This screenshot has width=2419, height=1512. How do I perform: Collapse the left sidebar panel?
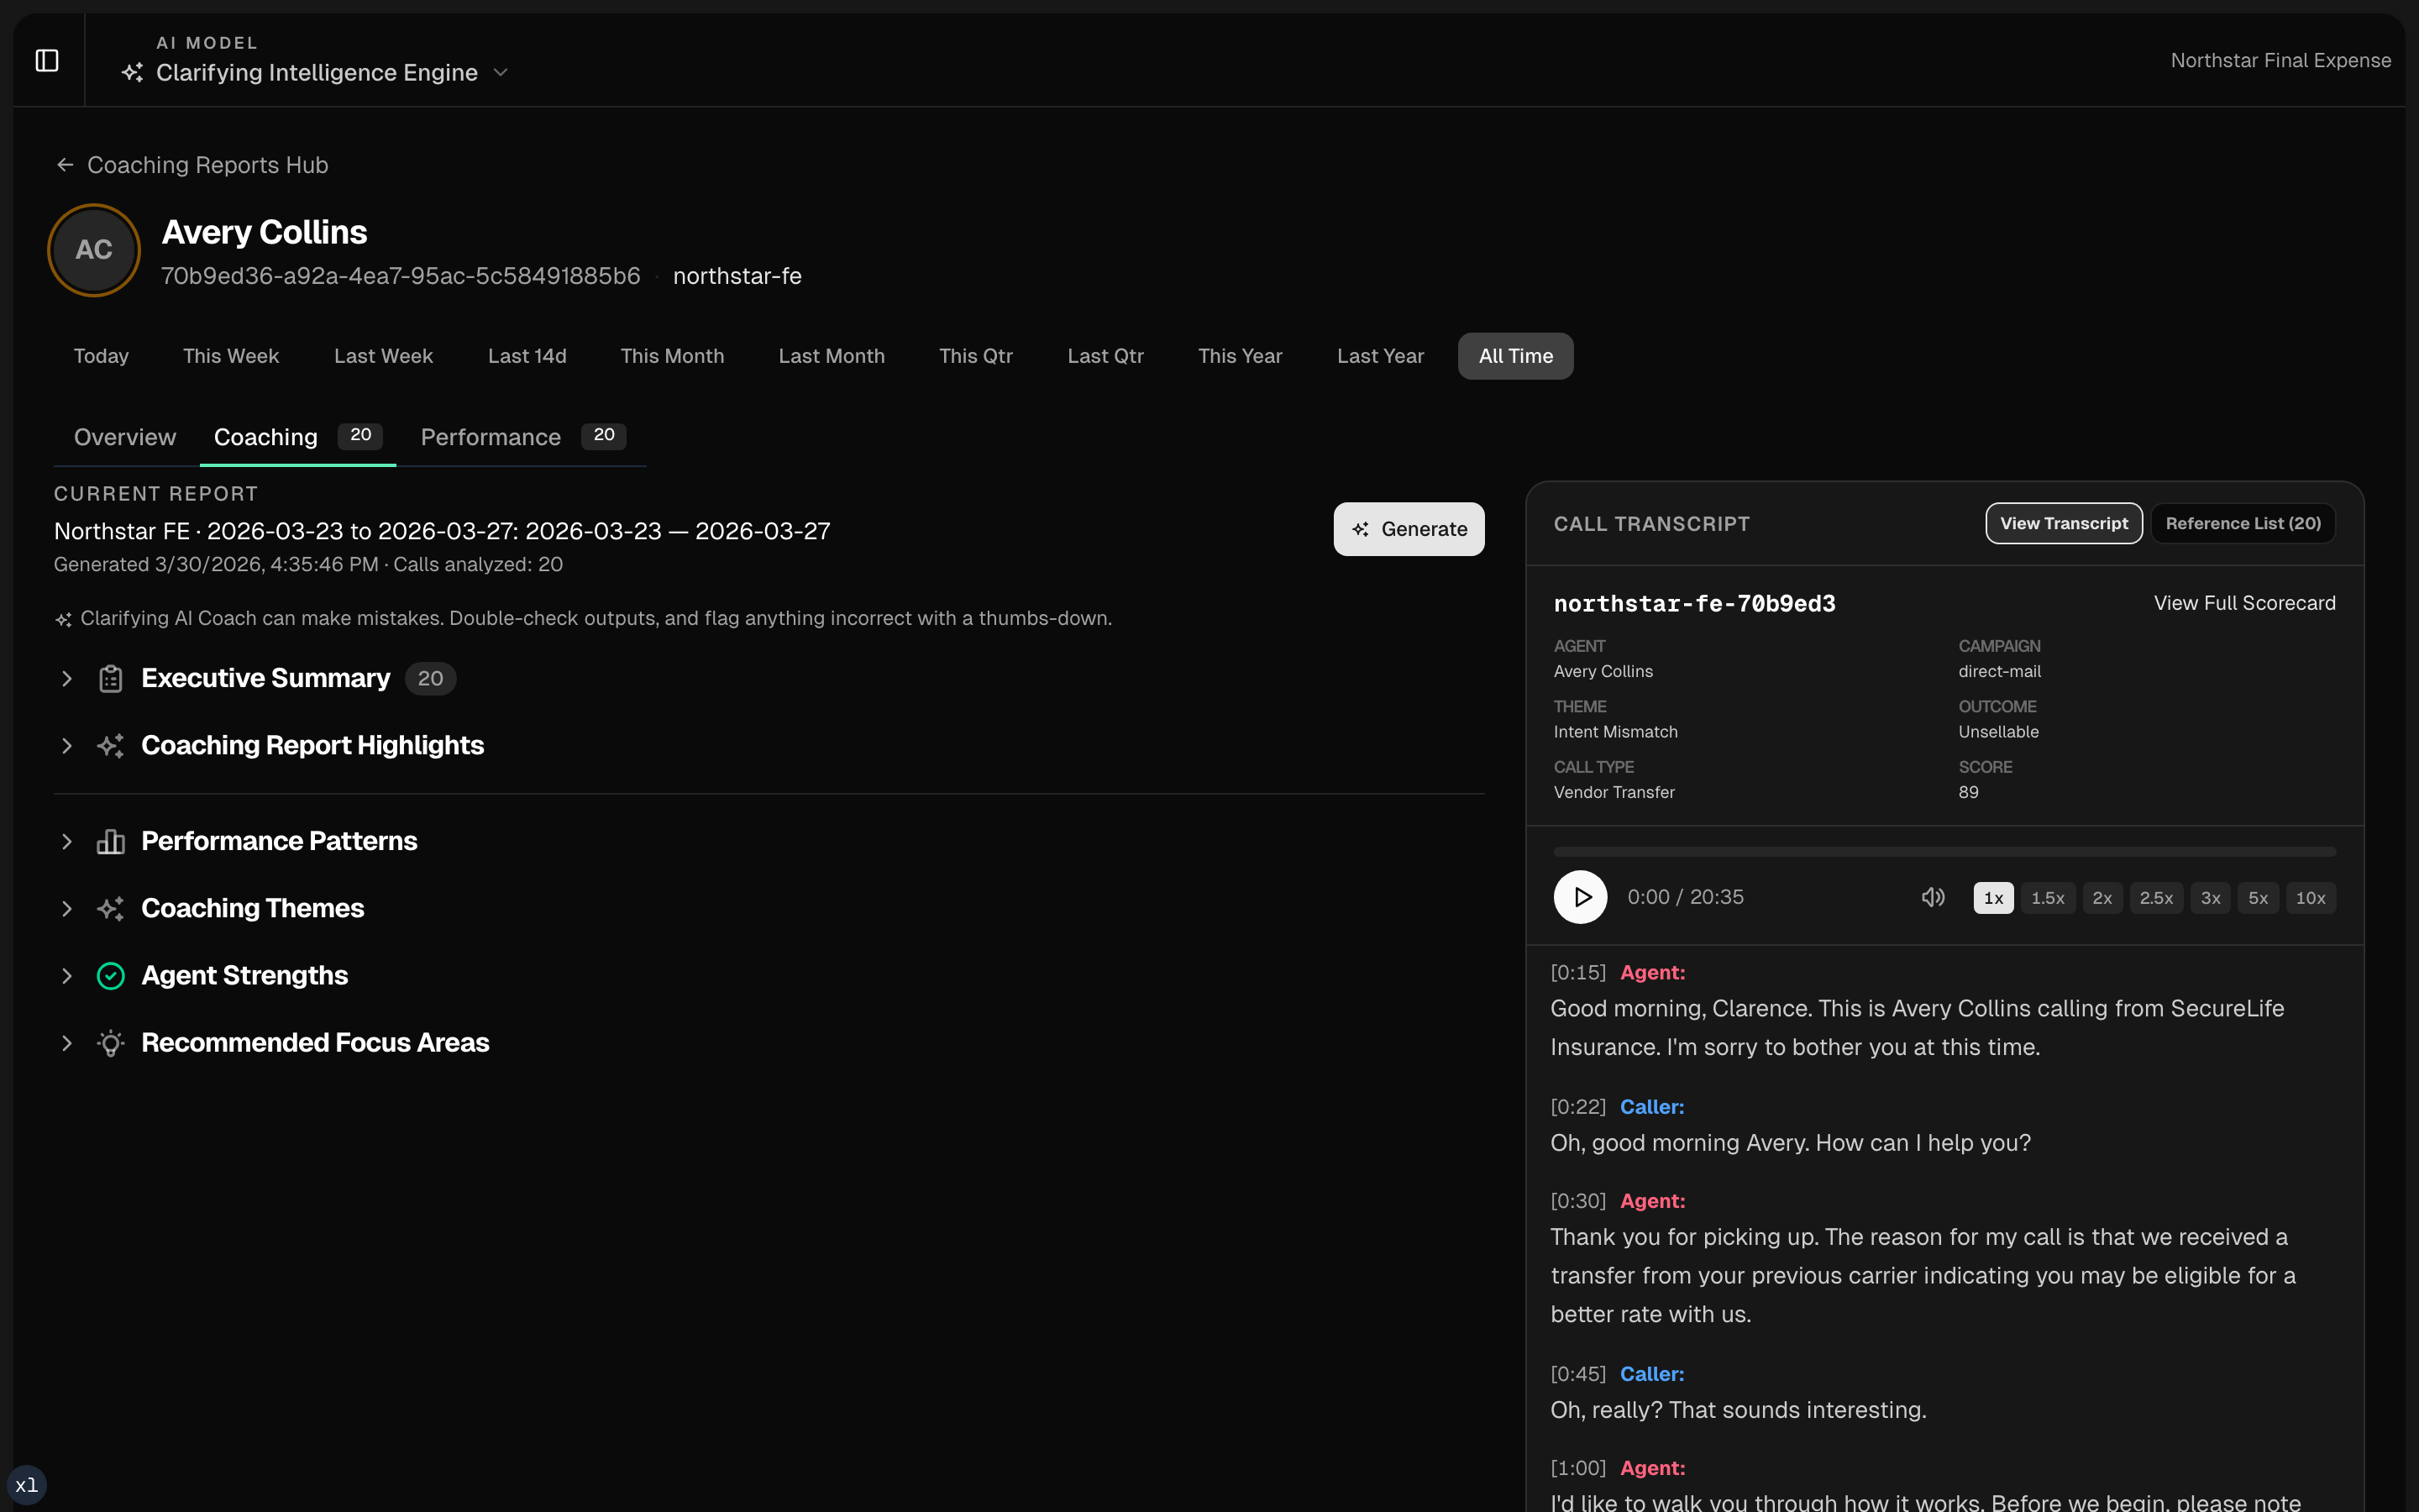[47, 60]
